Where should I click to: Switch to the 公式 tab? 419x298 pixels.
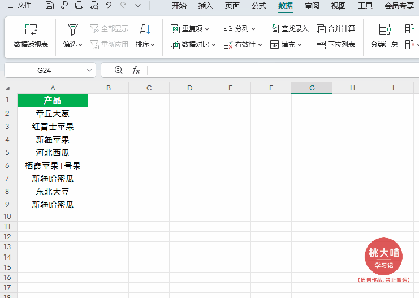(x=259, y=6)
